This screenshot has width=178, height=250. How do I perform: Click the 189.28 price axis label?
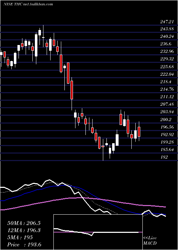click(167, 142)
